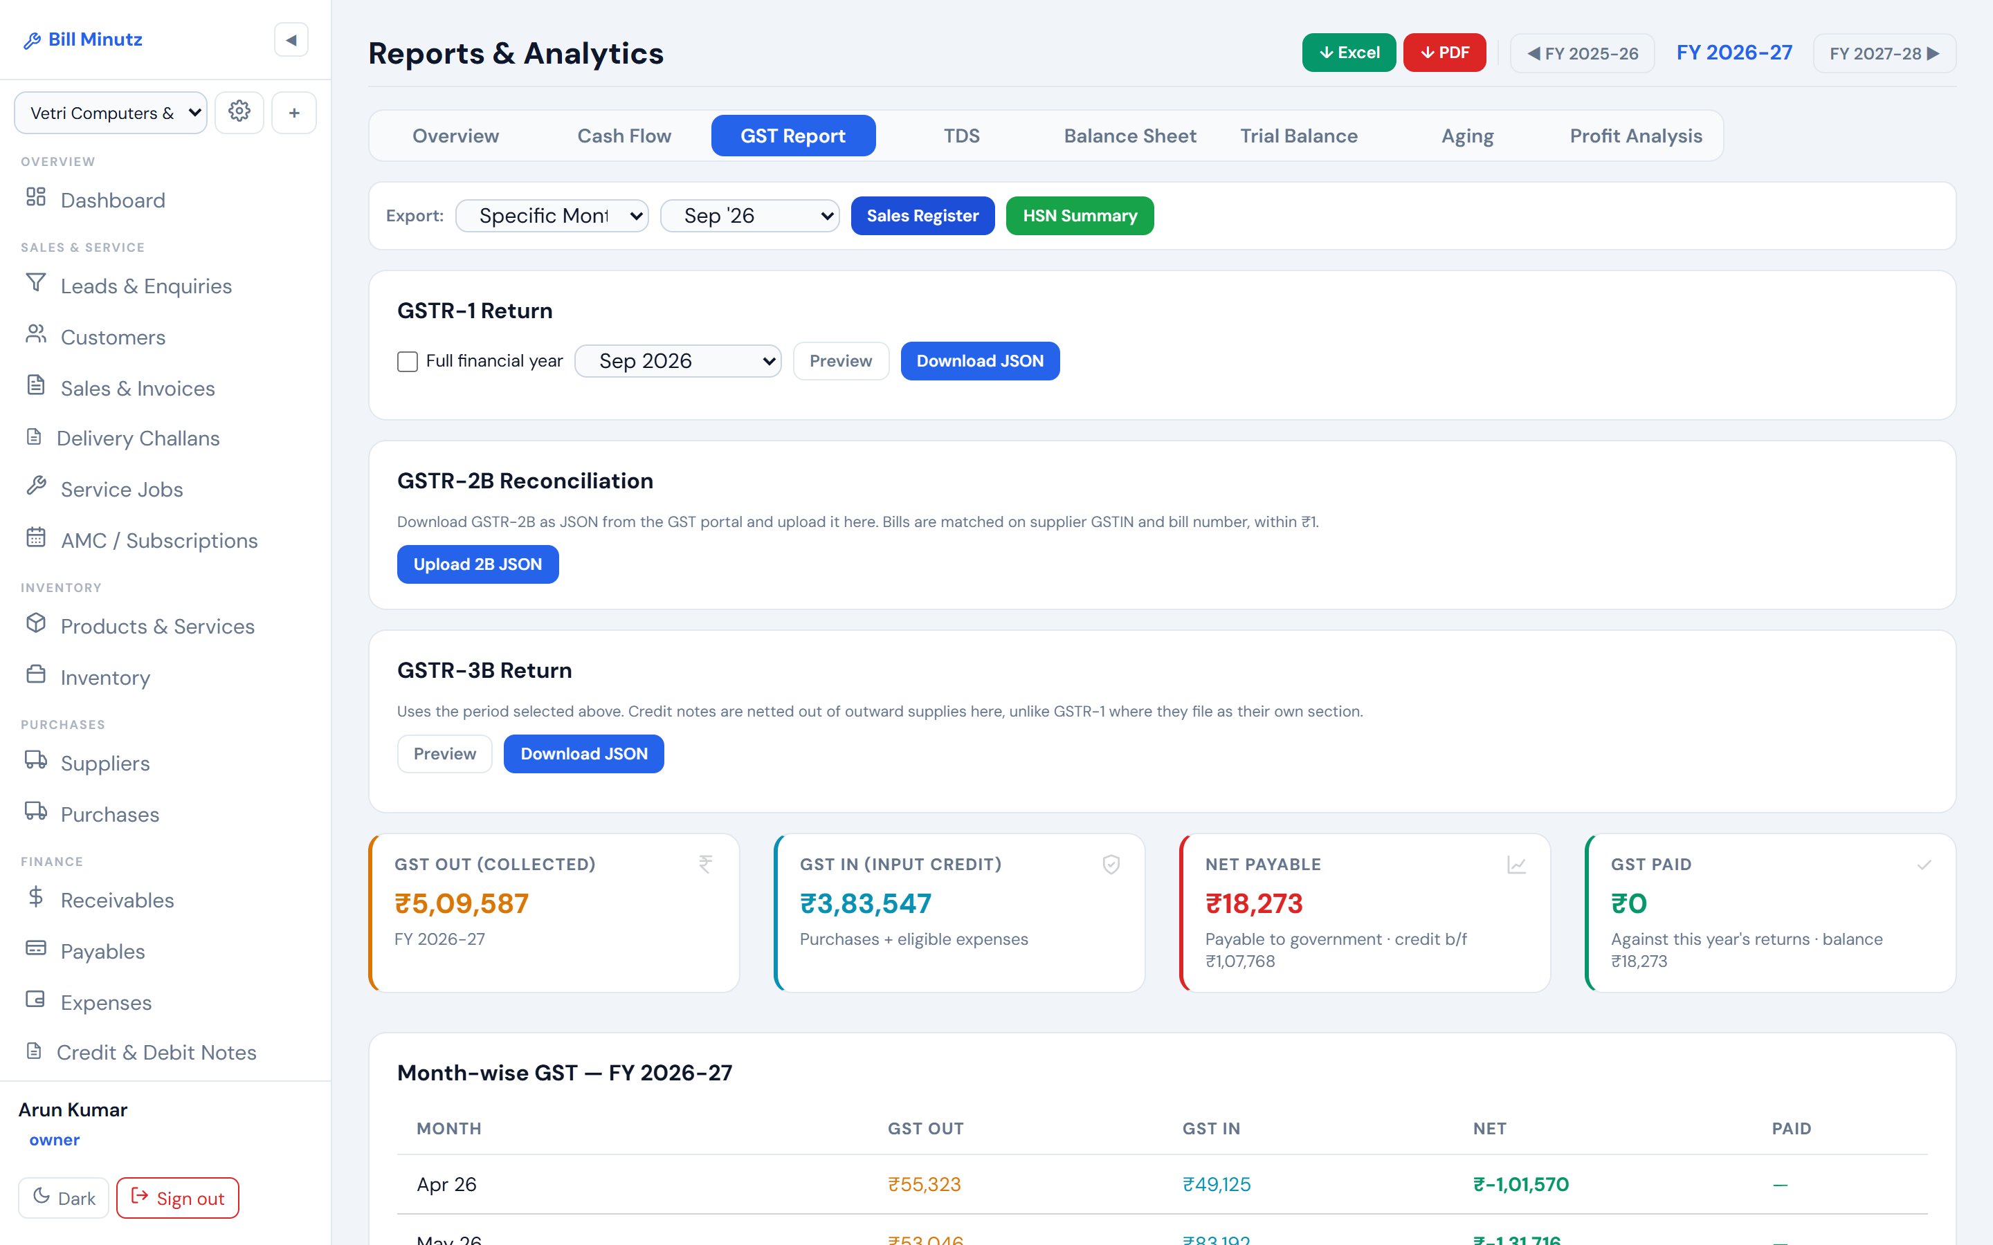This screenshot has height=1245, width=1993.
Task: Click the Products & Services box icon
Action: point(35,622)
